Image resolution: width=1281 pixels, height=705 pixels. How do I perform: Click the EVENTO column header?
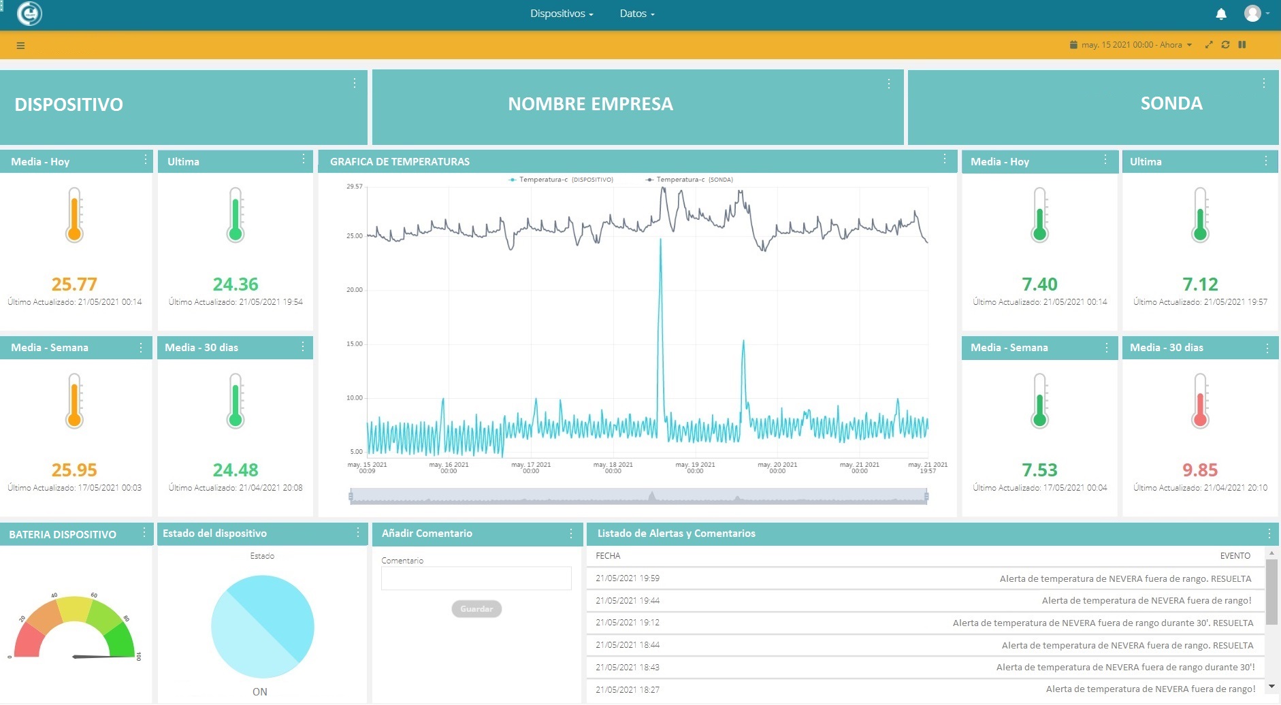click(1235, 556)
